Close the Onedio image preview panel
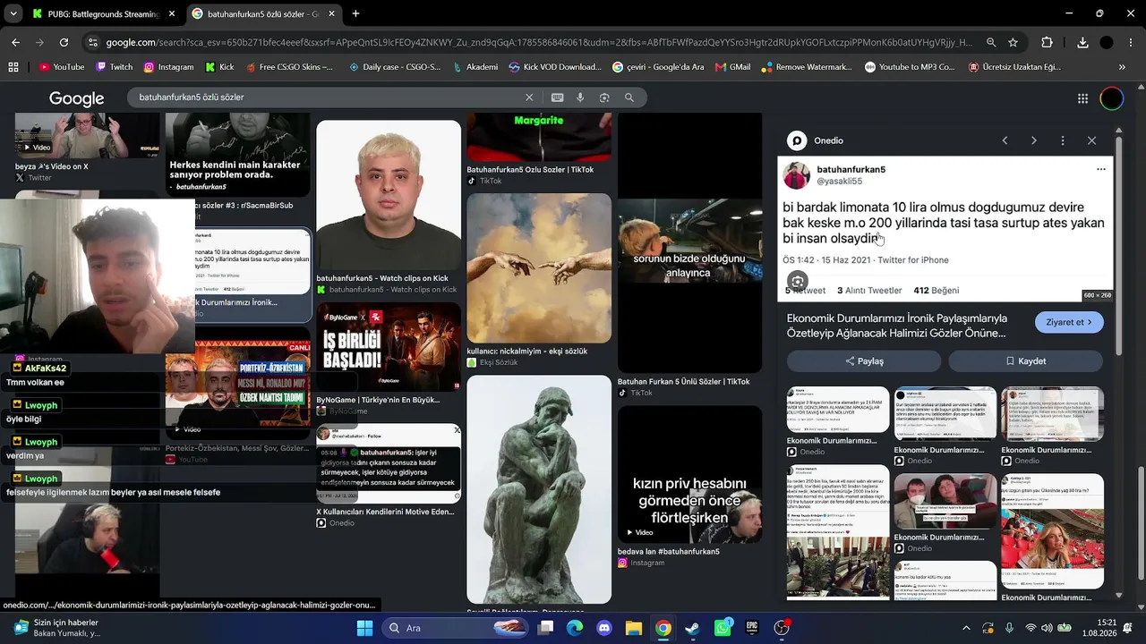The width and height of the screenshot is (1146, 644). [1091, 140]
